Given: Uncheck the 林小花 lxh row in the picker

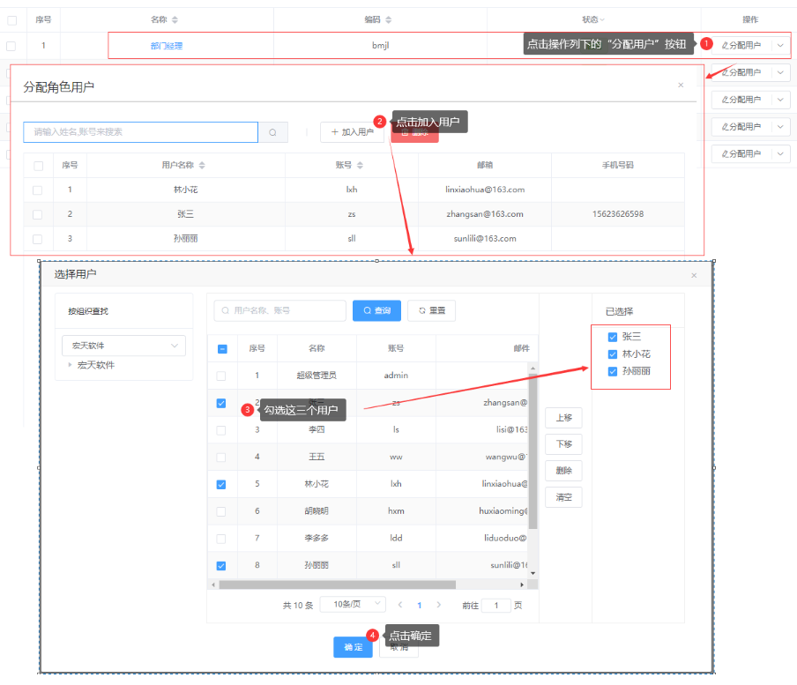Looking at the screenshot, I should click(221, 485).
